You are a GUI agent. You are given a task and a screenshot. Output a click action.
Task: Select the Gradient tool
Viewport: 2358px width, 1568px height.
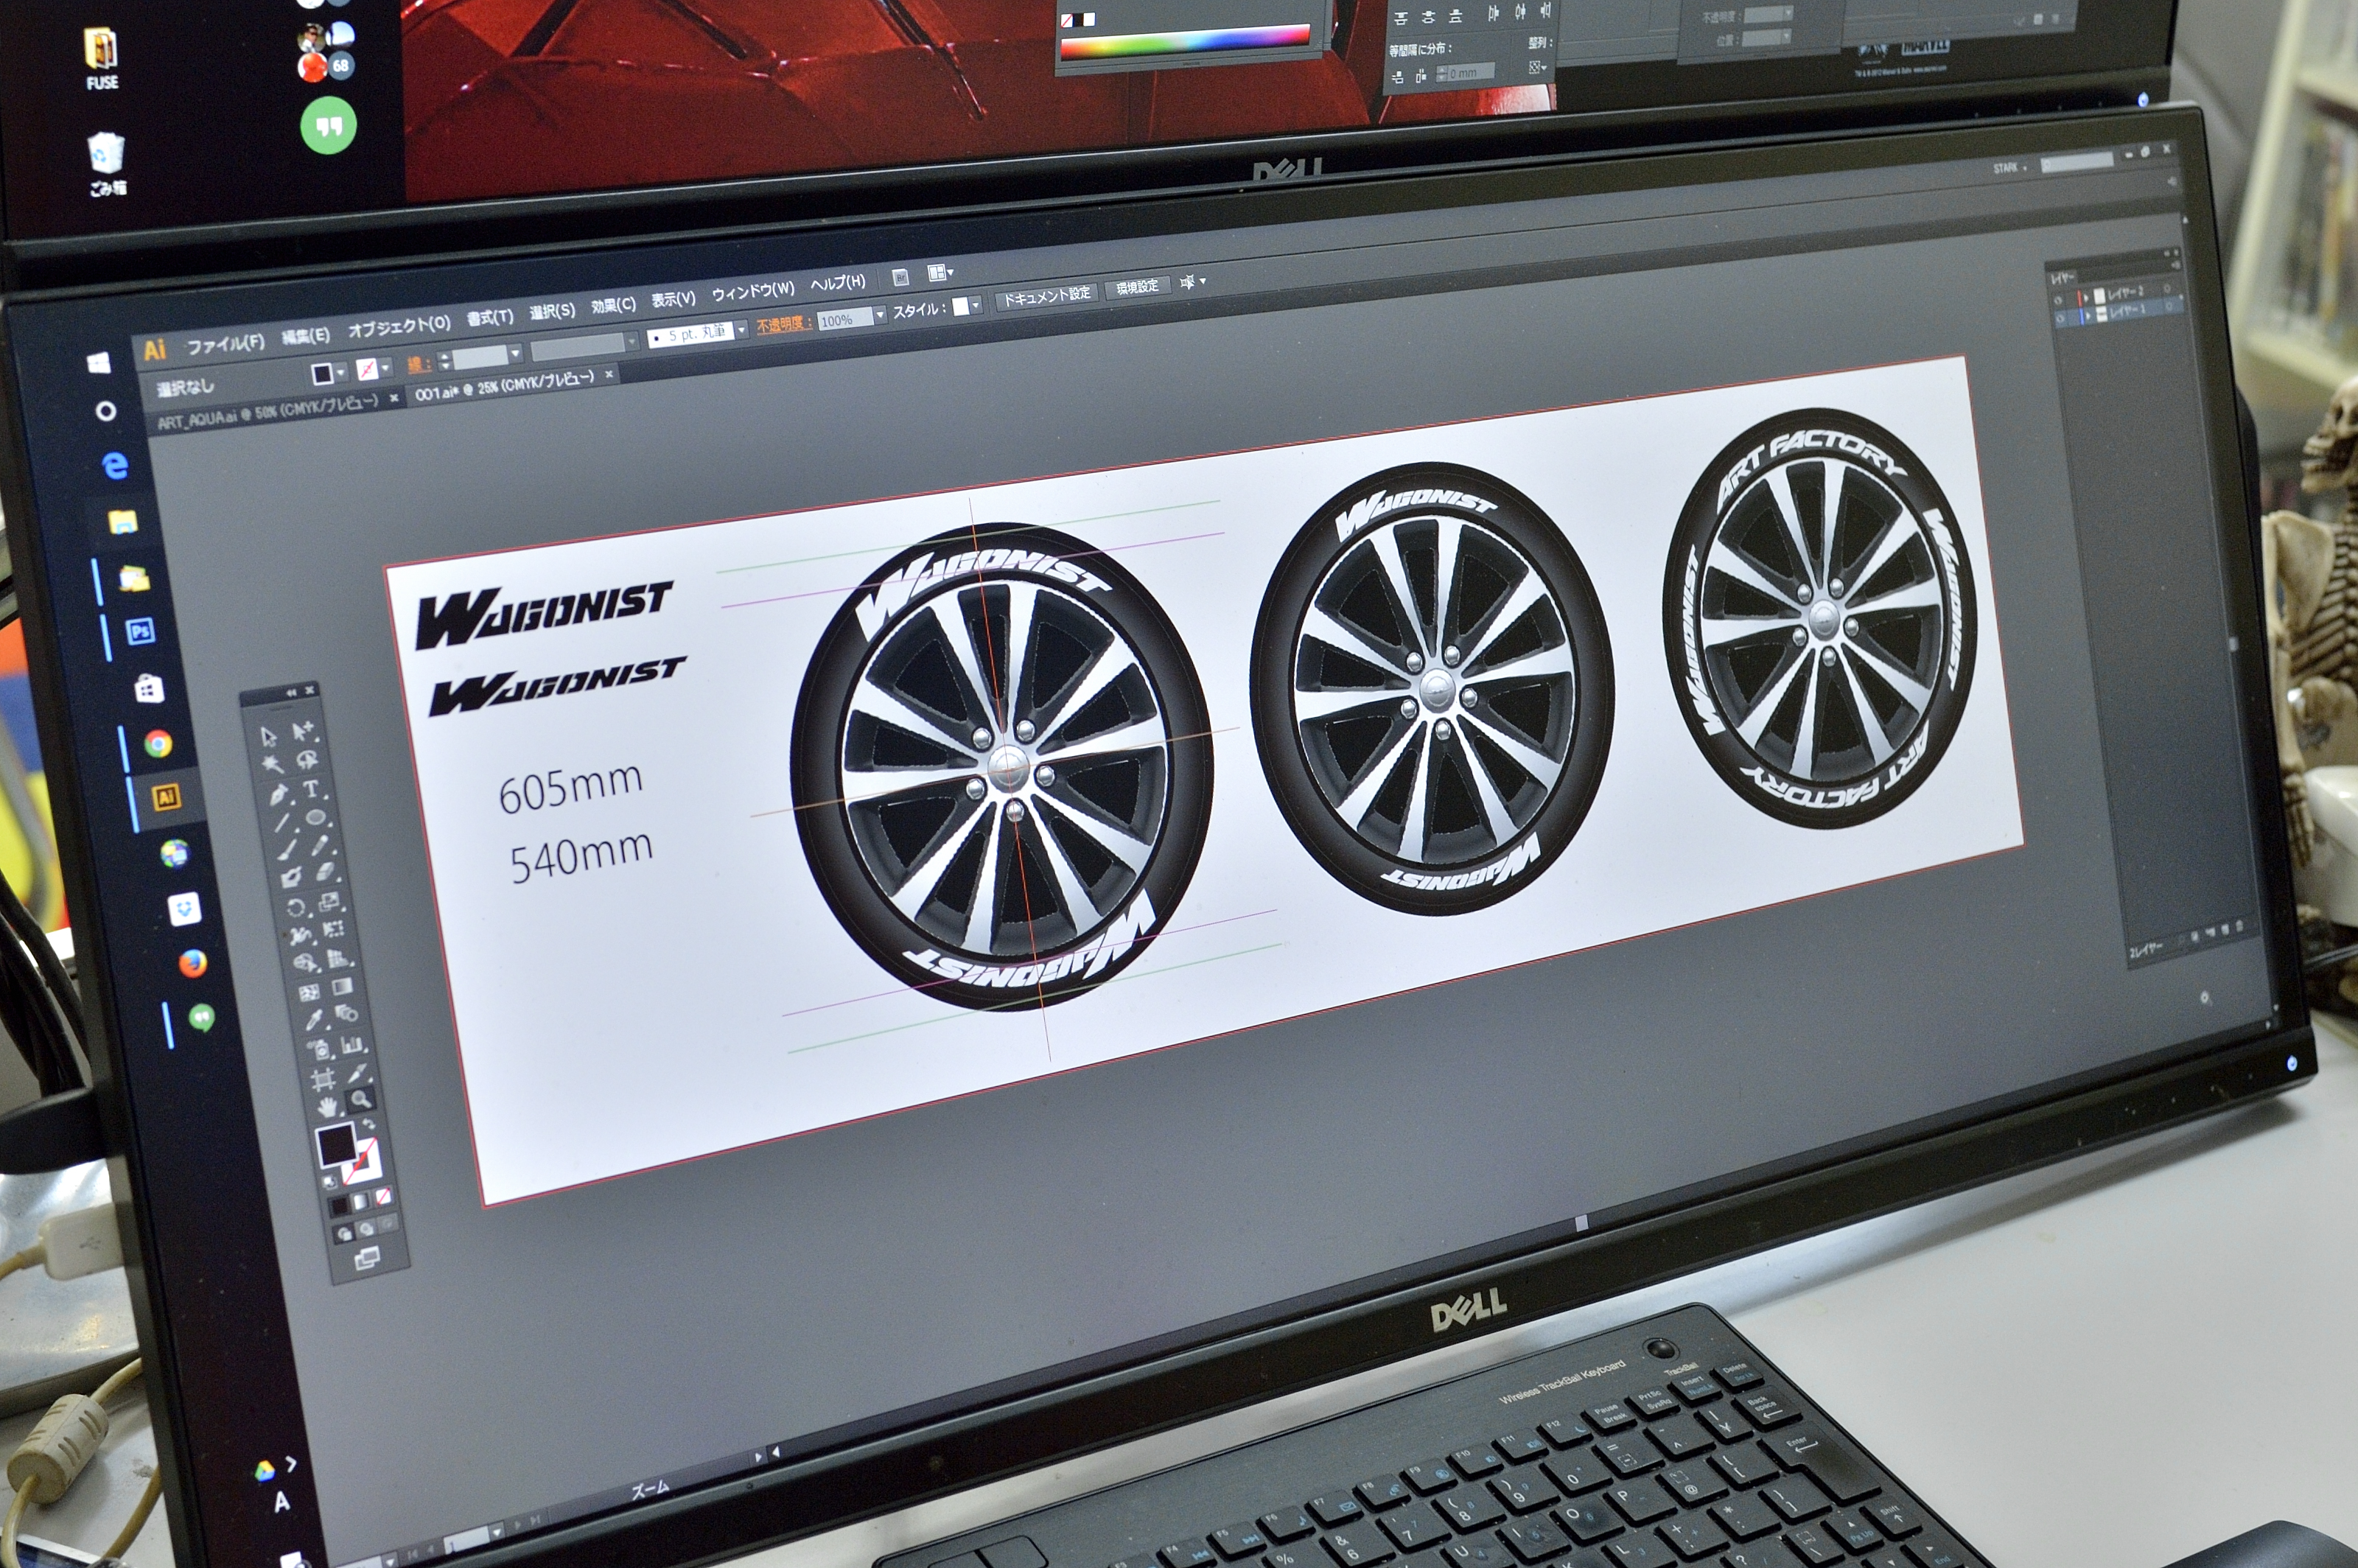[x=343, y=987]
